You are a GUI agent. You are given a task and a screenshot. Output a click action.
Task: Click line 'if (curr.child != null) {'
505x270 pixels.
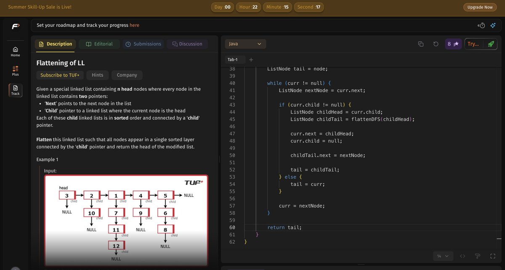pyautogui.click(x=315, y=105)
